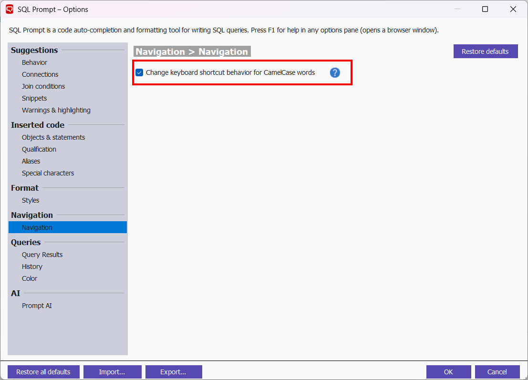Confirm with the OK button

click(448, 372)
